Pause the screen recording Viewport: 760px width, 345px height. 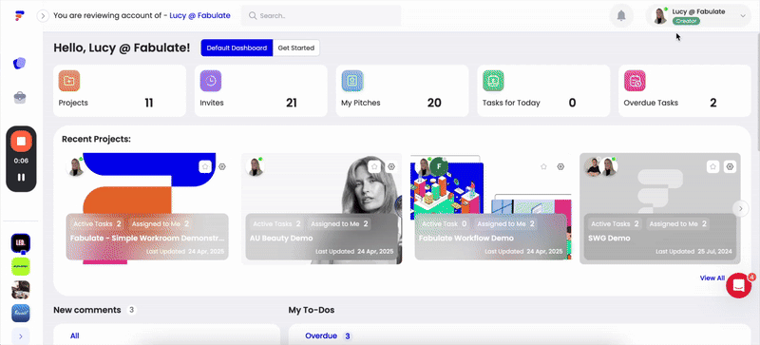(21, 178)
